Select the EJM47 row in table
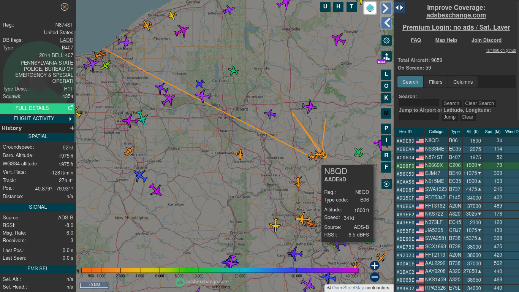Image resolution: width=519 pixels, height=292 pixels. [x=457, y=173]
